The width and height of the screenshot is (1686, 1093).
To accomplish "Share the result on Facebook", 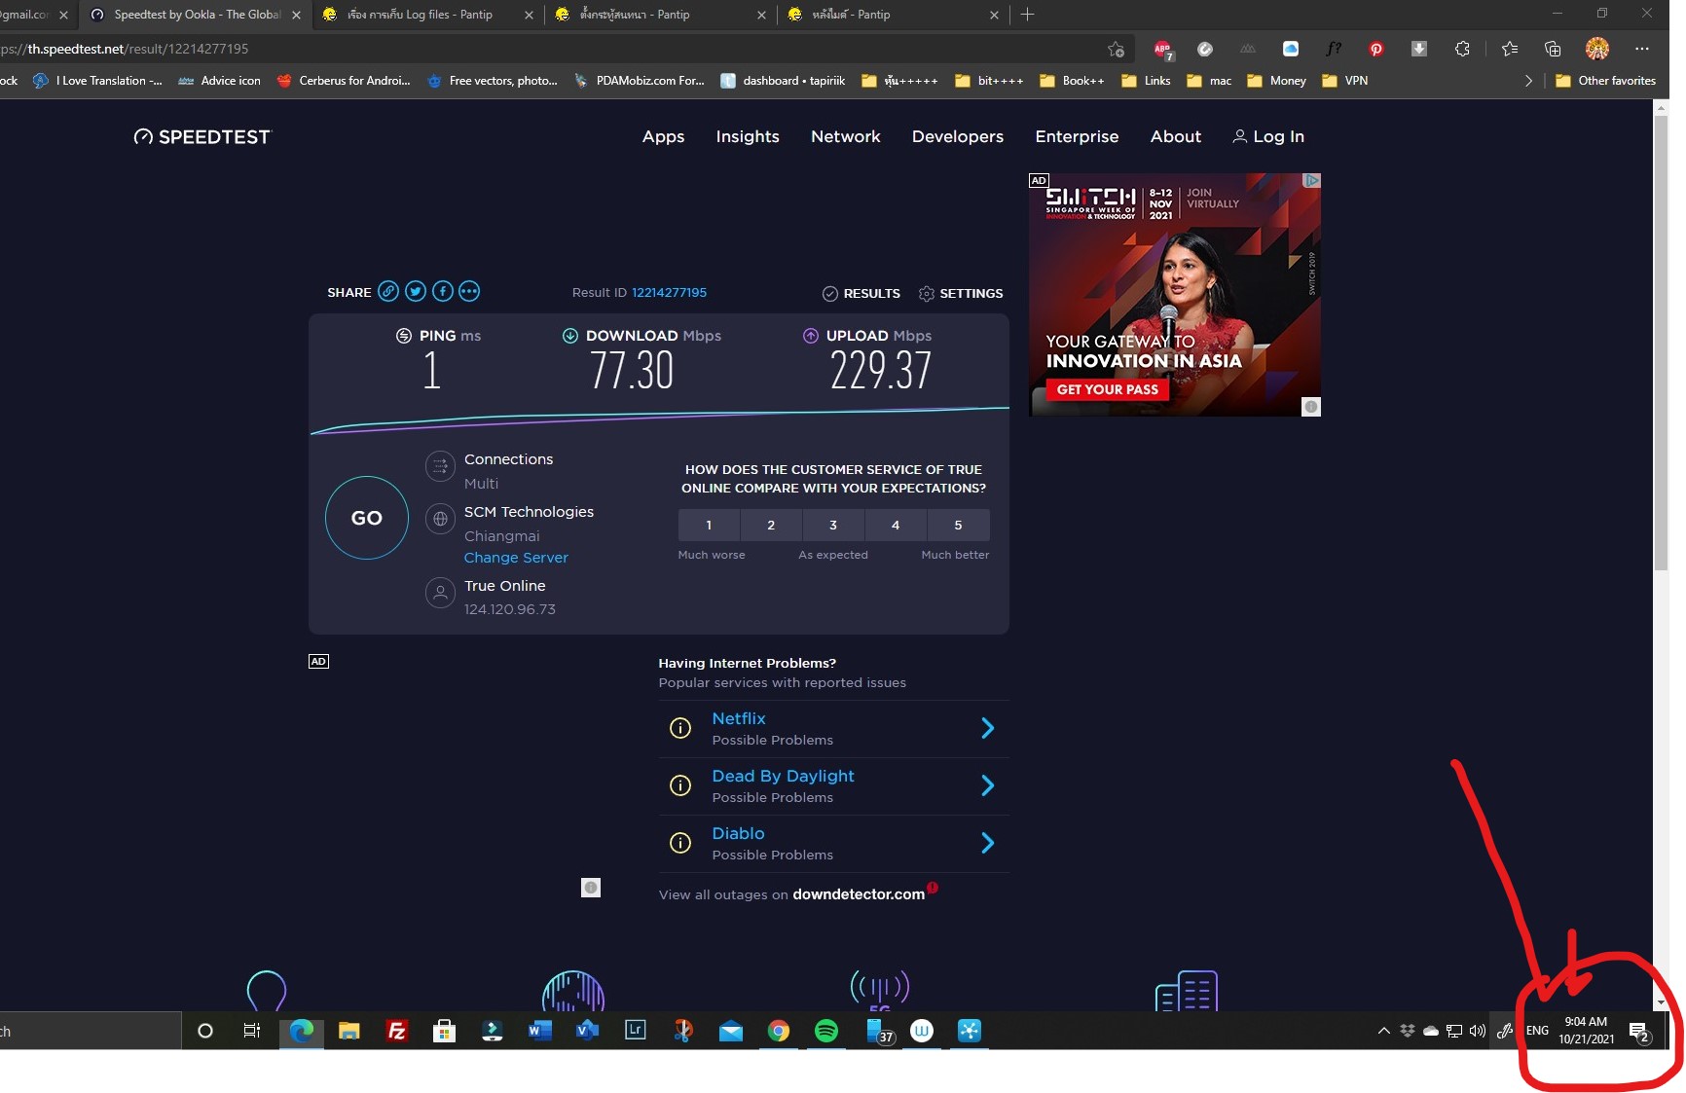I will tap(442, 291).
